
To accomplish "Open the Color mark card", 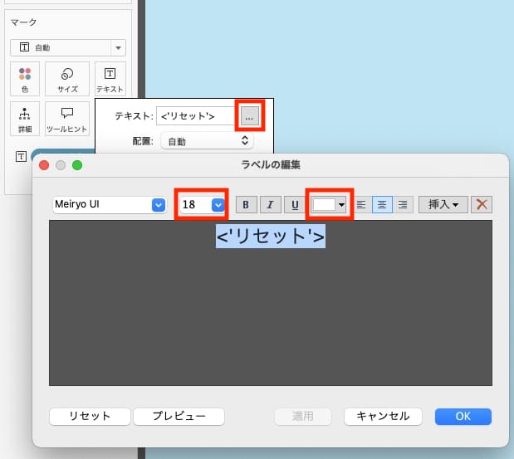I will click(24, 78).
